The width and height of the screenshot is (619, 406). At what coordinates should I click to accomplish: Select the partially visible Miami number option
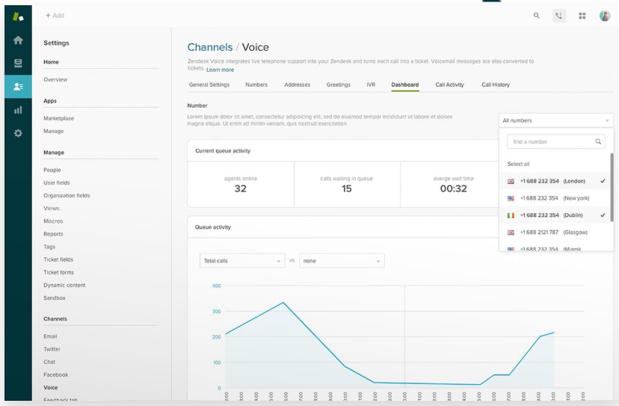click(x=555, y=248)
